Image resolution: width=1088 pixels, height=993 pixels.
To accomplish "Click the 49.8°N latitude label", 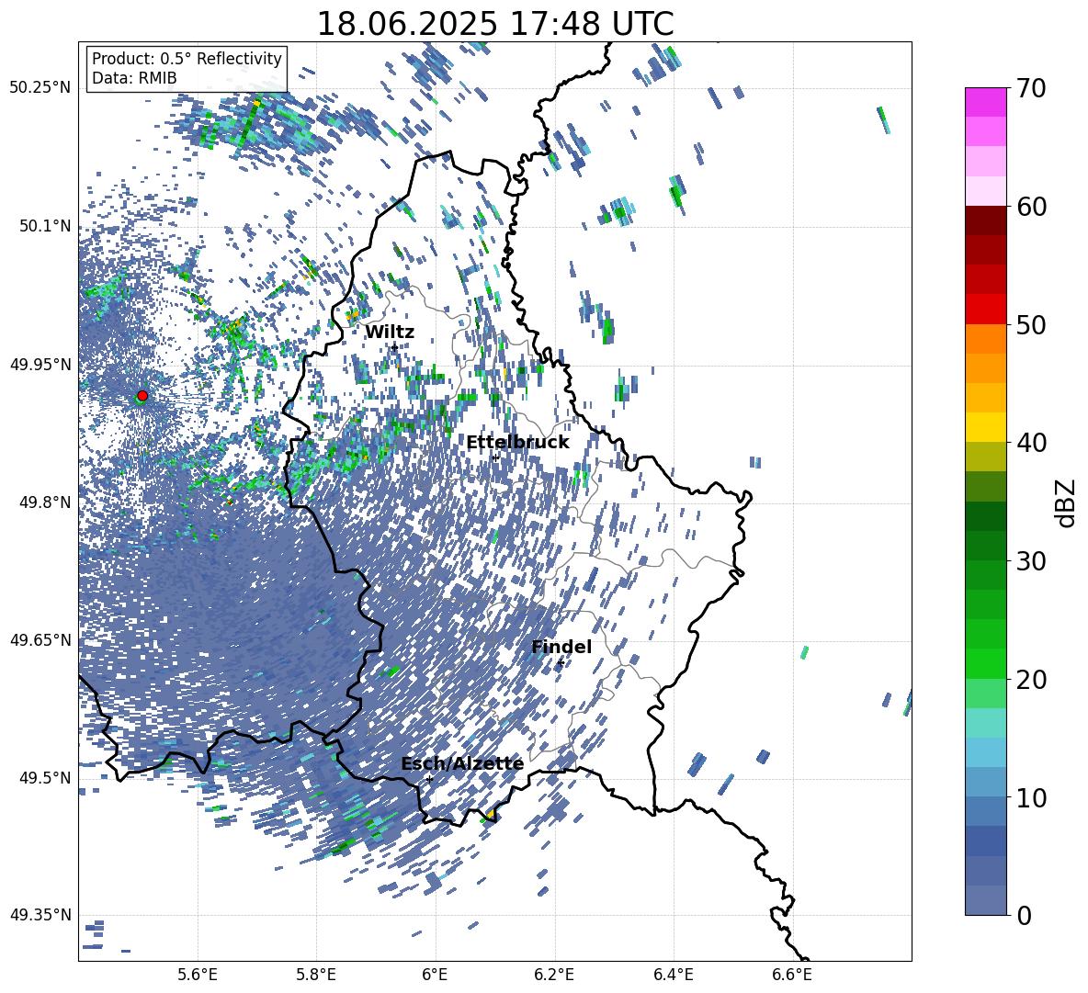I will click(x=45, y=502).
